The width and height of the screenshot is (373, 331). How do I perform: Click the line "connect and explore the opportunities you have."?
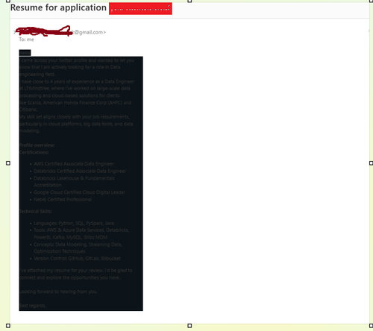[x=69, y=277]
